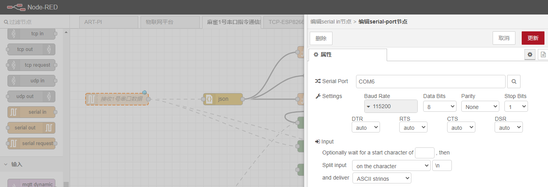Select the 属性 properties tab
This screenshot has width=548, height=187.
click(348, 55)
